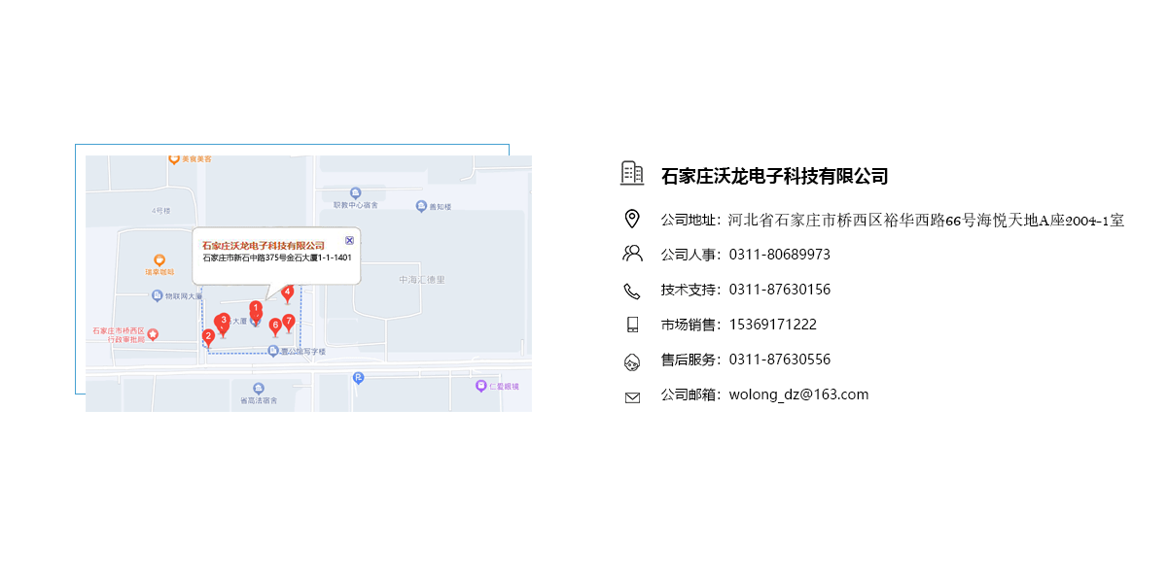Viewport: 1167px width, 583px height.
Task: Click the 瑞幸咖啡 coffee icon on map
Action: 160,260
